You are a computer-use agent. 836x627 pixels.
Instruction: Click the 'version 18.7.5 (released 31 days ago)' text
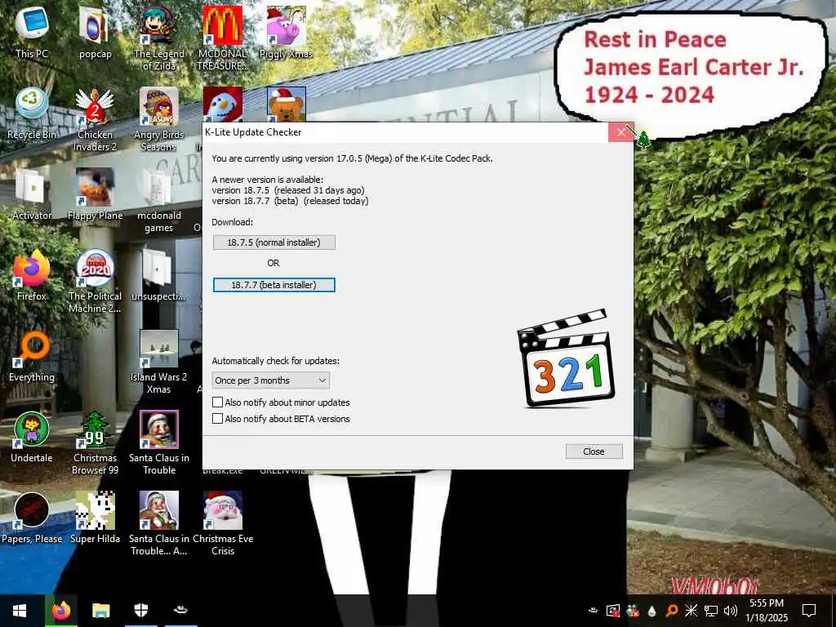[288, 190]
